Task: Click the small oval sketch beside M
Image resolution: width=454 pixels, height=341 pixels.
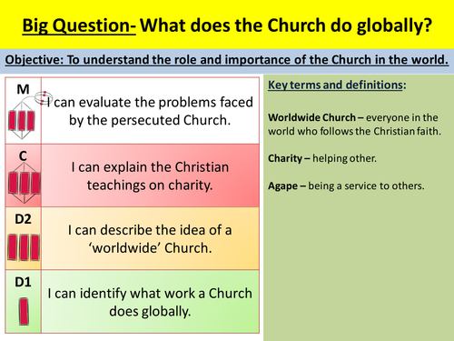Action: 43,97
